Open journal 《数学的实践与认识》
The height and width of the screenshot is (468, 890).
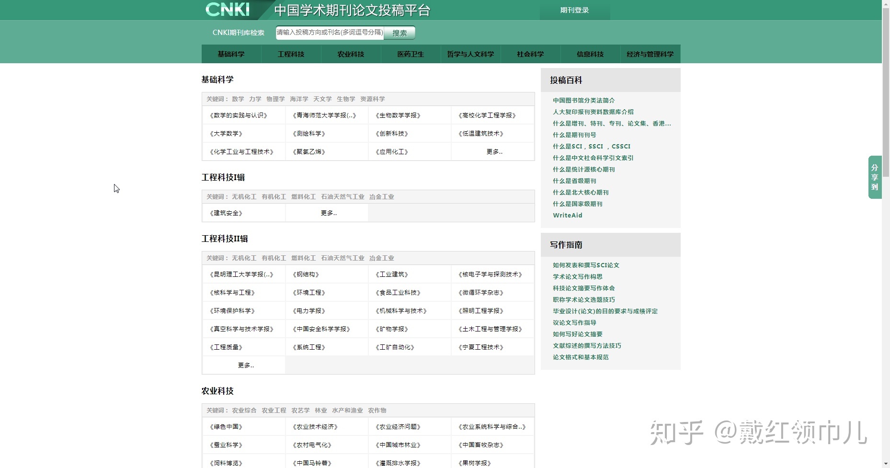[x=239, y=115]
